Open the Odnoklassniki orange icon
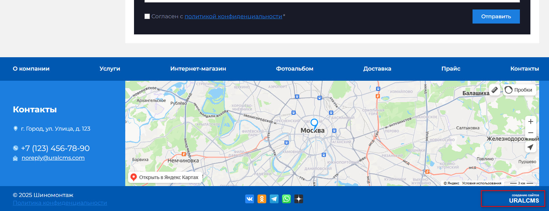This screenshot has width=549, height=211. [262, 199]
